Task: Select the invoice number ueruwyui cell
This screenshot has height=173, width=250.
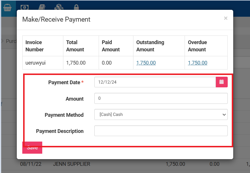Action: [43, 63]
